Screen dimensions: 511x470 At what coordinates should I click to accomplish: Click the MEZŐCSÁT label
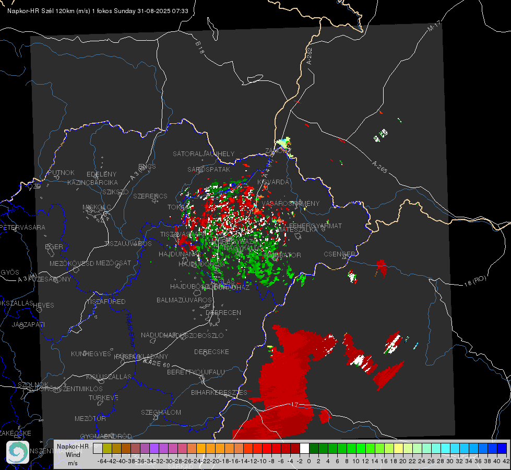pyautogui.click(x=113, y=263)
